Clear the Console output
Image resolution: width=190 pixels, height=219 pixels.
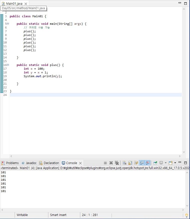tap(124, 163)
